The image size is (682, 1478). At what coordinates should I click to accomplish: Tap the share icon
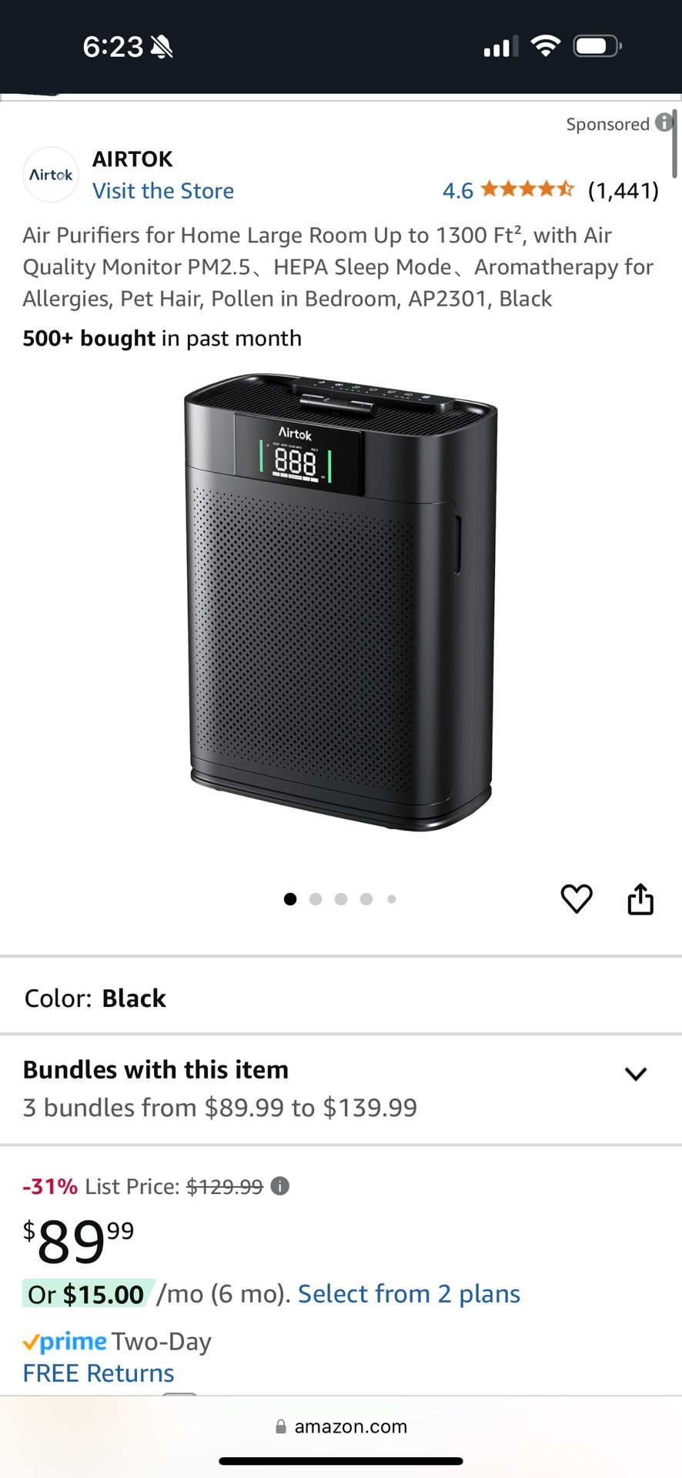pos(640,898)
